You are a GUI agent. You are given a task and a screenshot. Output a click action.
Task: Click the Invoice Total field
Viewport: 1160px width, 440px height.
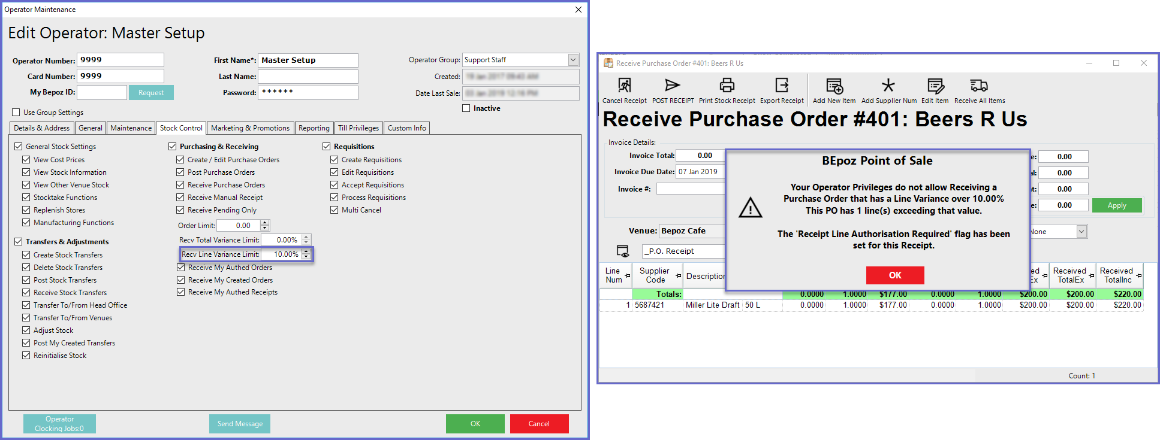coord(700,156)
